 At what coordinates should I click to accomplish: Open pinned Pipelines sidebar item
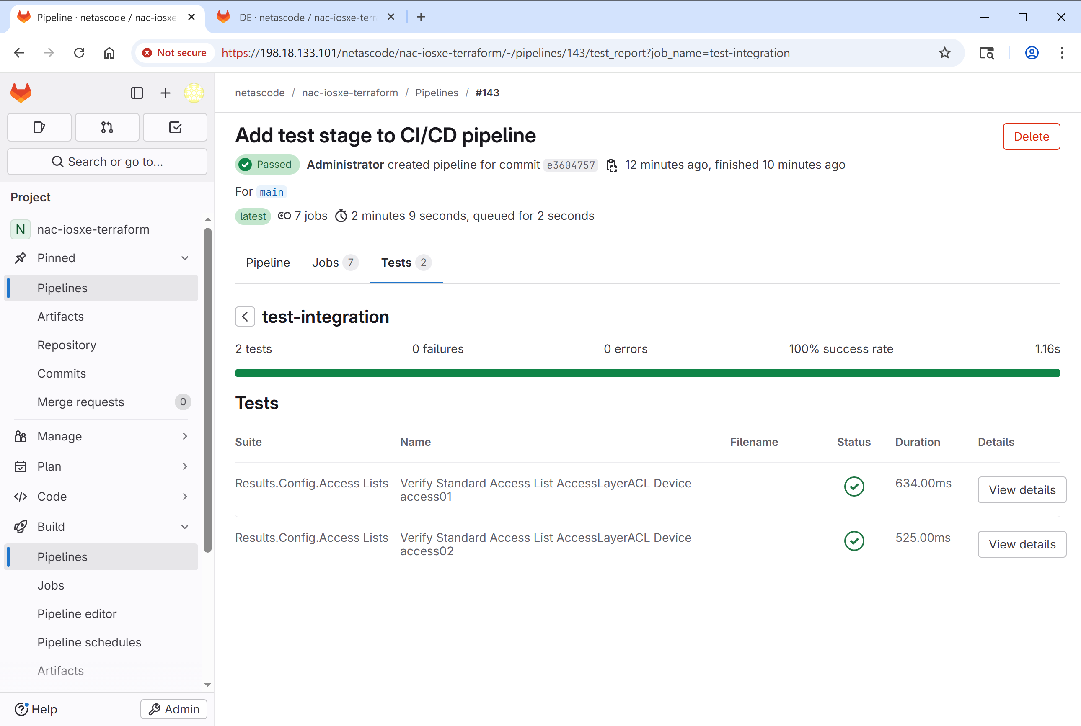pos(101,288)
